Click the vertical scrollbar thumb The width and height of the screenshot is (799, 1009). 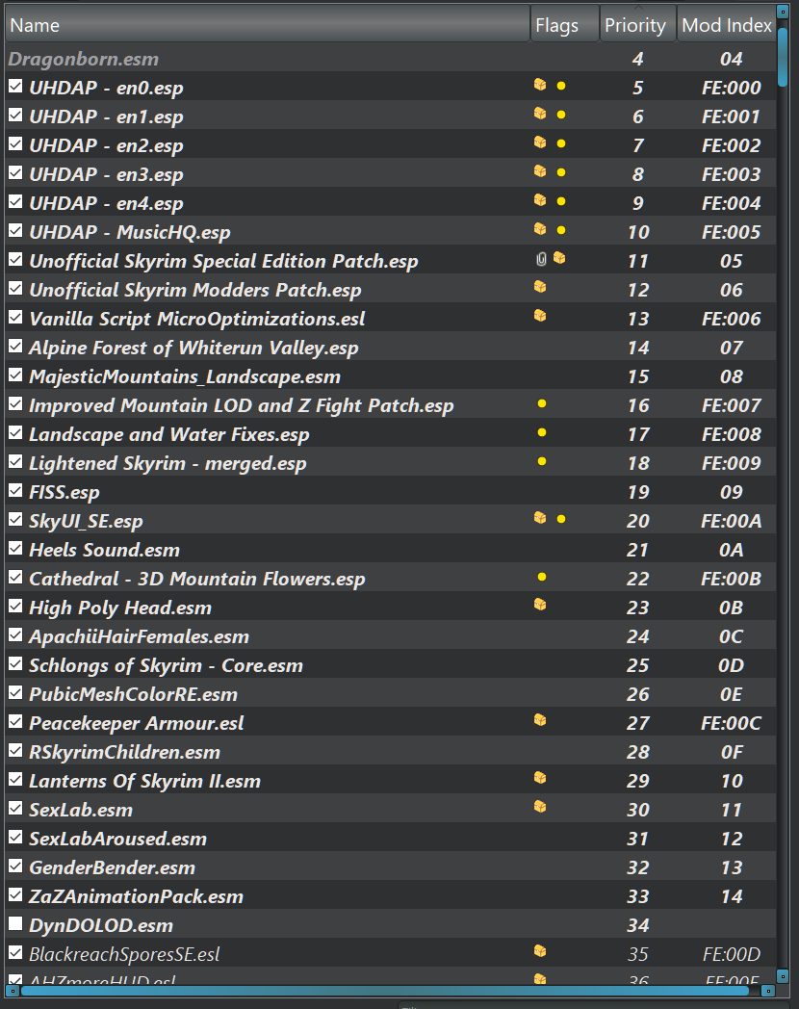click(x=783, y=57)
